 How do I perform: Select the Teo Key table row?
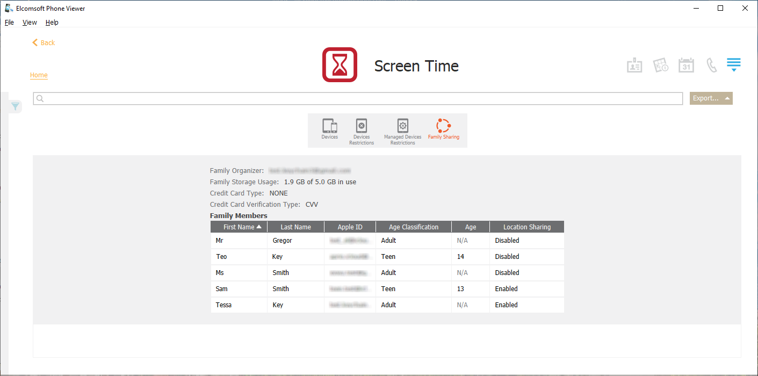pyautogui.click(x=387, y=257)
